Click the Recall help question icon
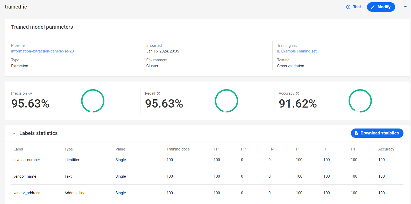This screenshot has width=411, height=204. [158, 93]
